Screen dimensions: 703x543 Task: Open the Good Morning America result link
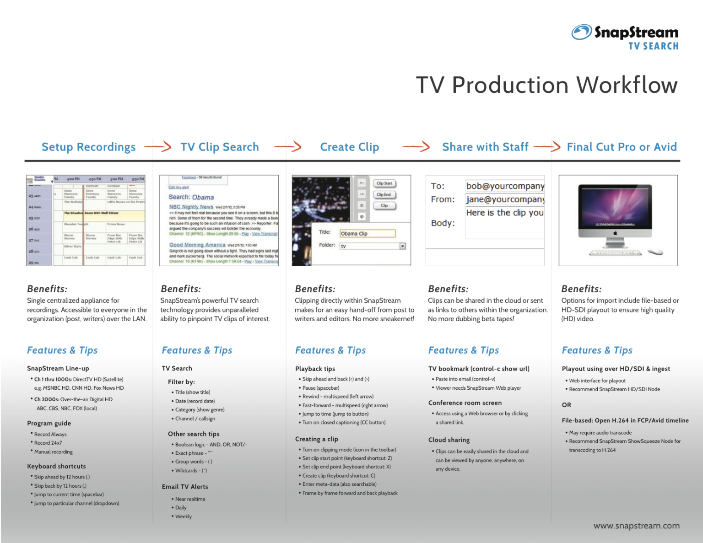pos(197,245)
